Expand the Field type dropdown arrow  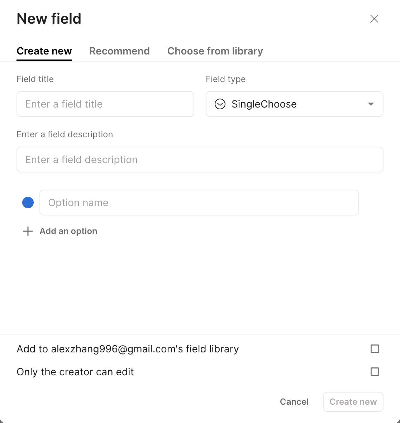point(371,104)
